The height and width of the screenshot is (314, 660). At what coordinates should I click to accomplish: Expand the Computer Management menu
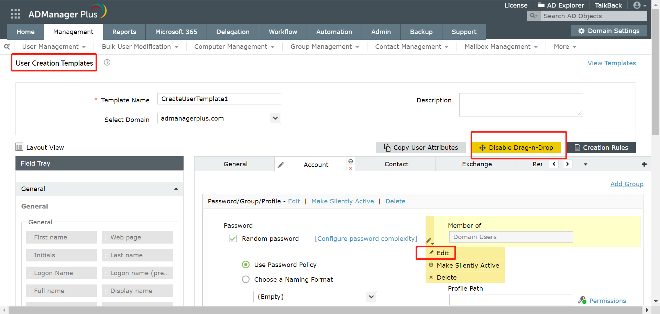[x=234, y=46]
